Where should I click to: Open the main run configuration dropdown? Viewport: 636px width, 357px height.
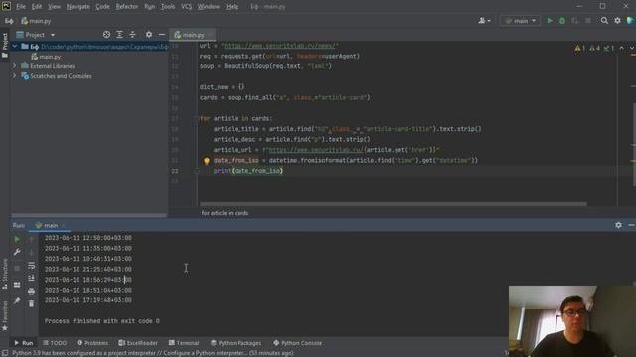coord(521,20)
